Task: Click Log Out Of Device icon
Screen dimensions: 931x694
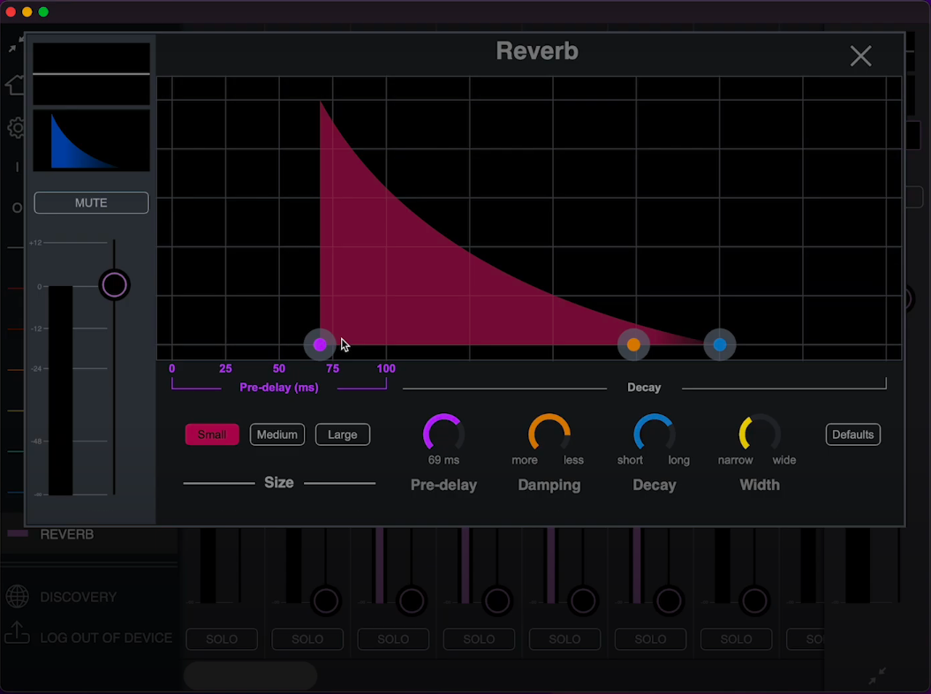Action: click(17, 634)
